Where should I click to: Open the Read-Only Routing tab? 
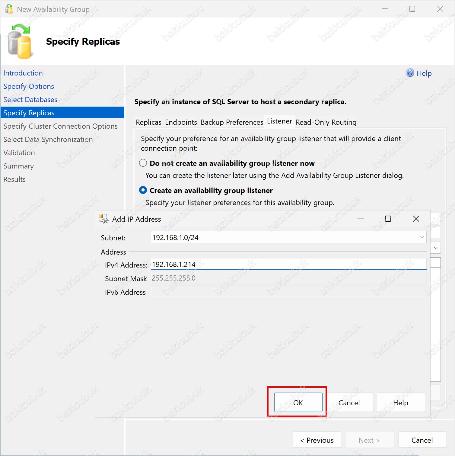(x=326, y=122)
